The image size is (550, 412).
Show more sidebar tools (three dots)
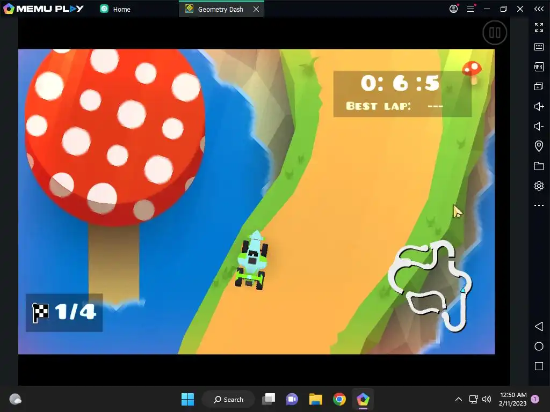[539, 205]
